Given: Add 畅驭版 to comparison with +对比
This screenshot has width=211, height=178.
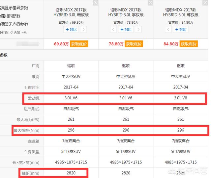Looking at the screenshot, I should [x=71, y=29].
